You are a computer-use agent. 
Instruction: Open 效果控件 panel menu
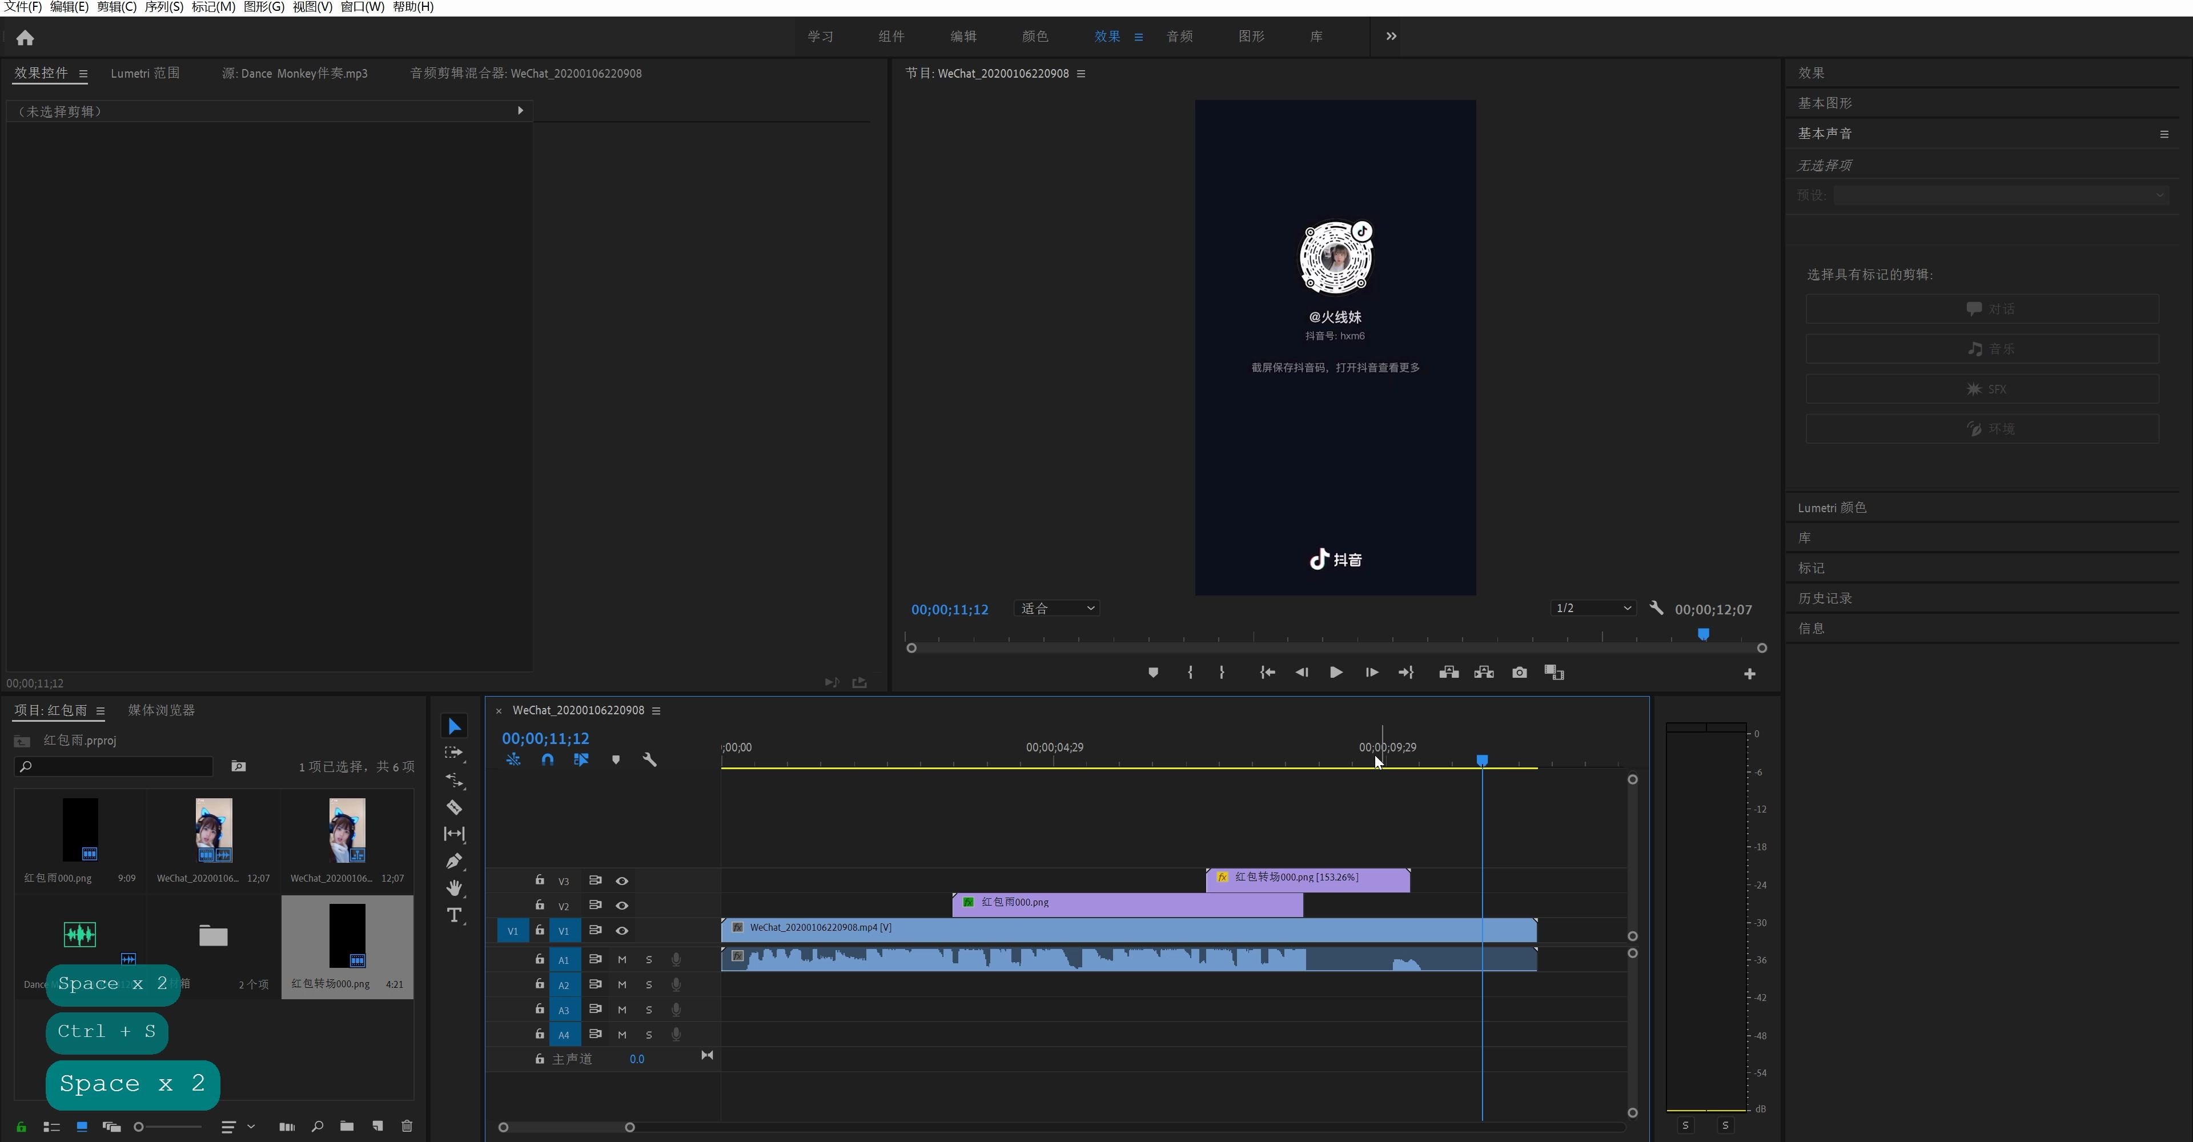pyautogui.click(x=83, y=74)
